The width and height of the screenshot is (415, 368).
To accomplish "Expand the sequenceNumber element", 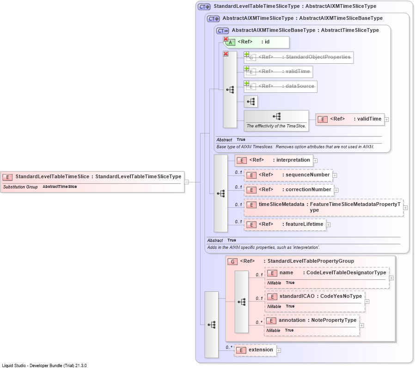I will point(335,175).
